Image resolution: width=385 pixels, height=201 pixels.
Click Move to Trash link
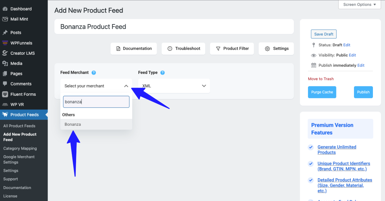(321, 79)
